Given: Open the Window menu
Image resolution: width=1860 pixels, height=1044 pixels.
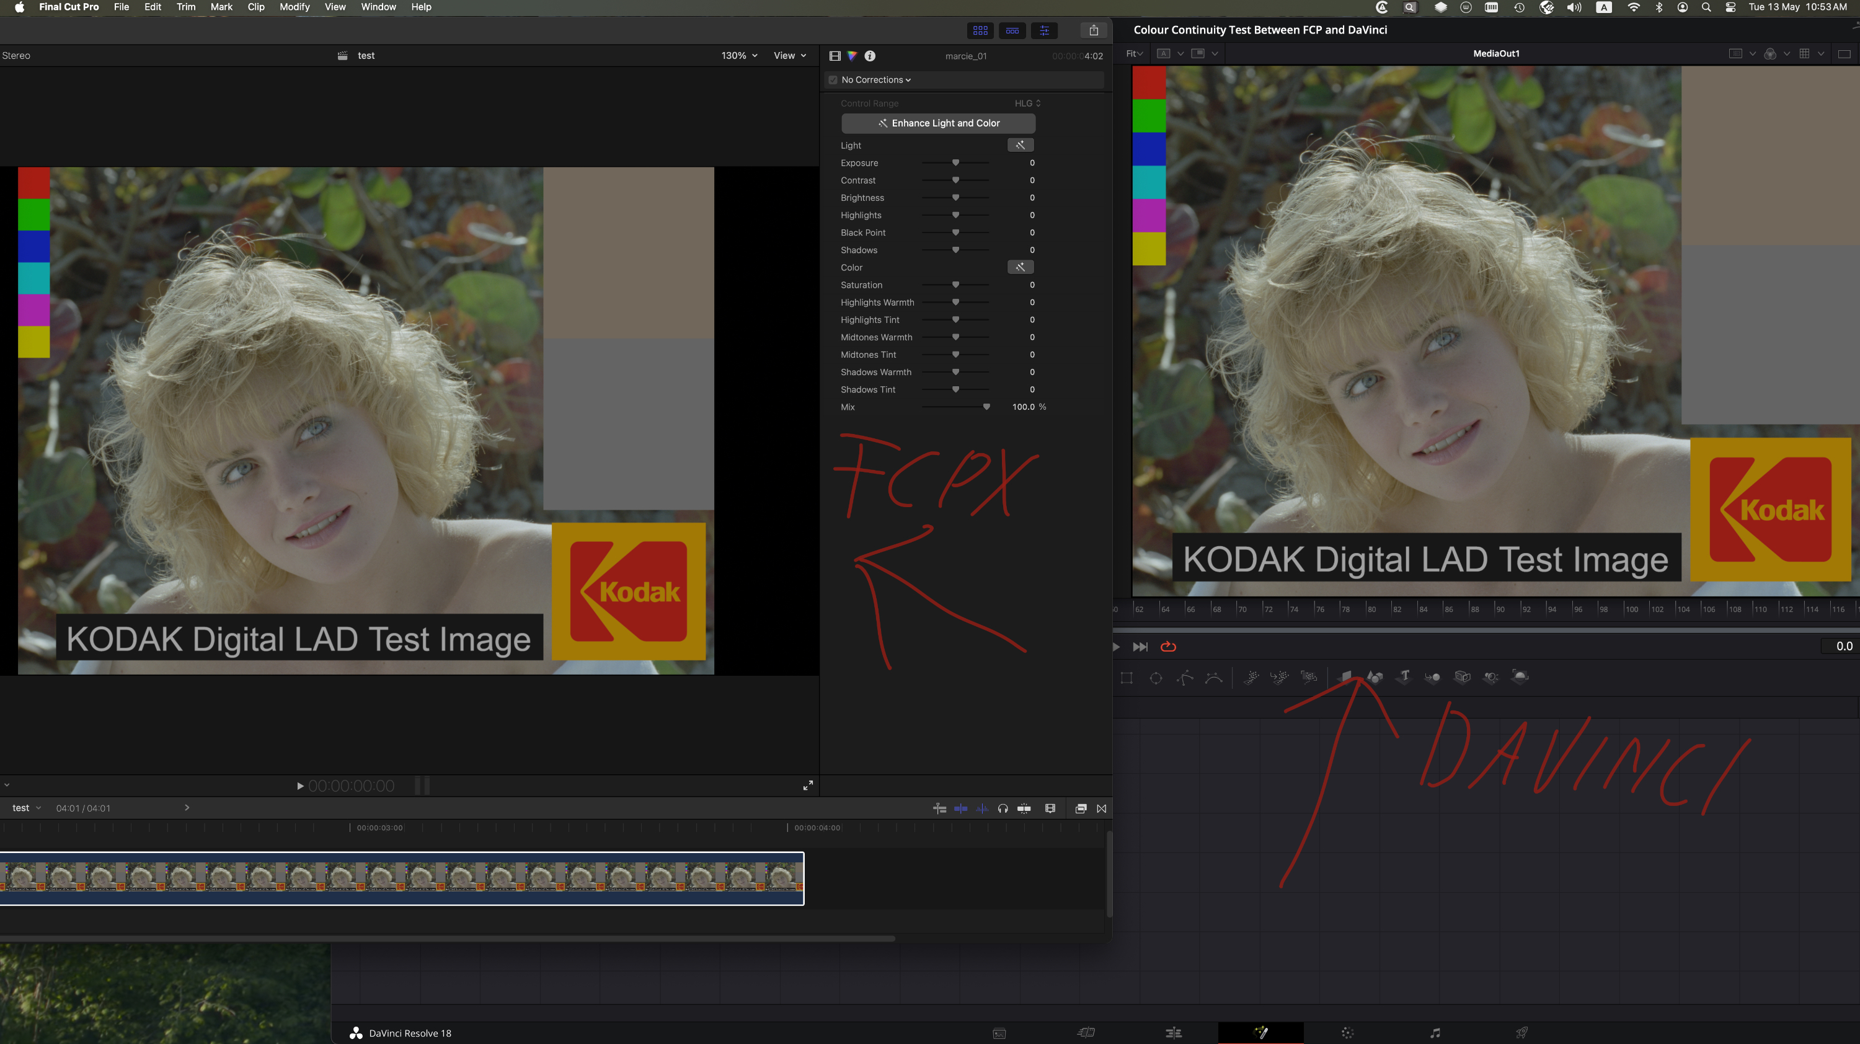Looking at the screenshot, I should 378,7.
